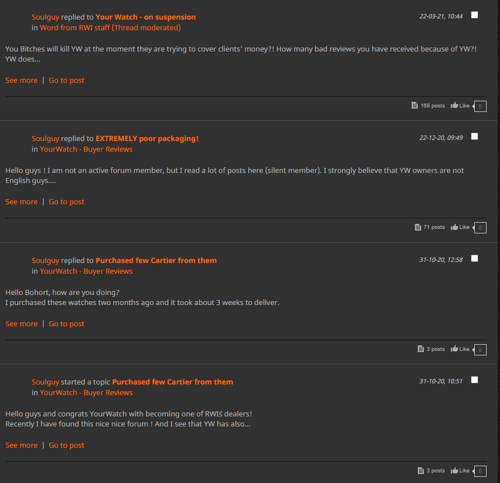Click the like count box on the suspension post
This screenshot has height=483, width=500.
[480, 106]
